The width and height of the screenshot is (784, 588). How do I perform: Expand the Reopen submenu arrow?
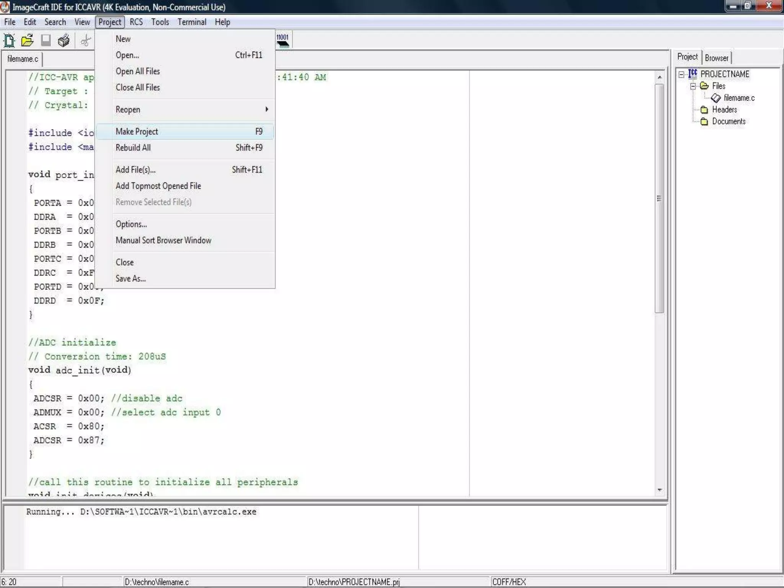267,109
